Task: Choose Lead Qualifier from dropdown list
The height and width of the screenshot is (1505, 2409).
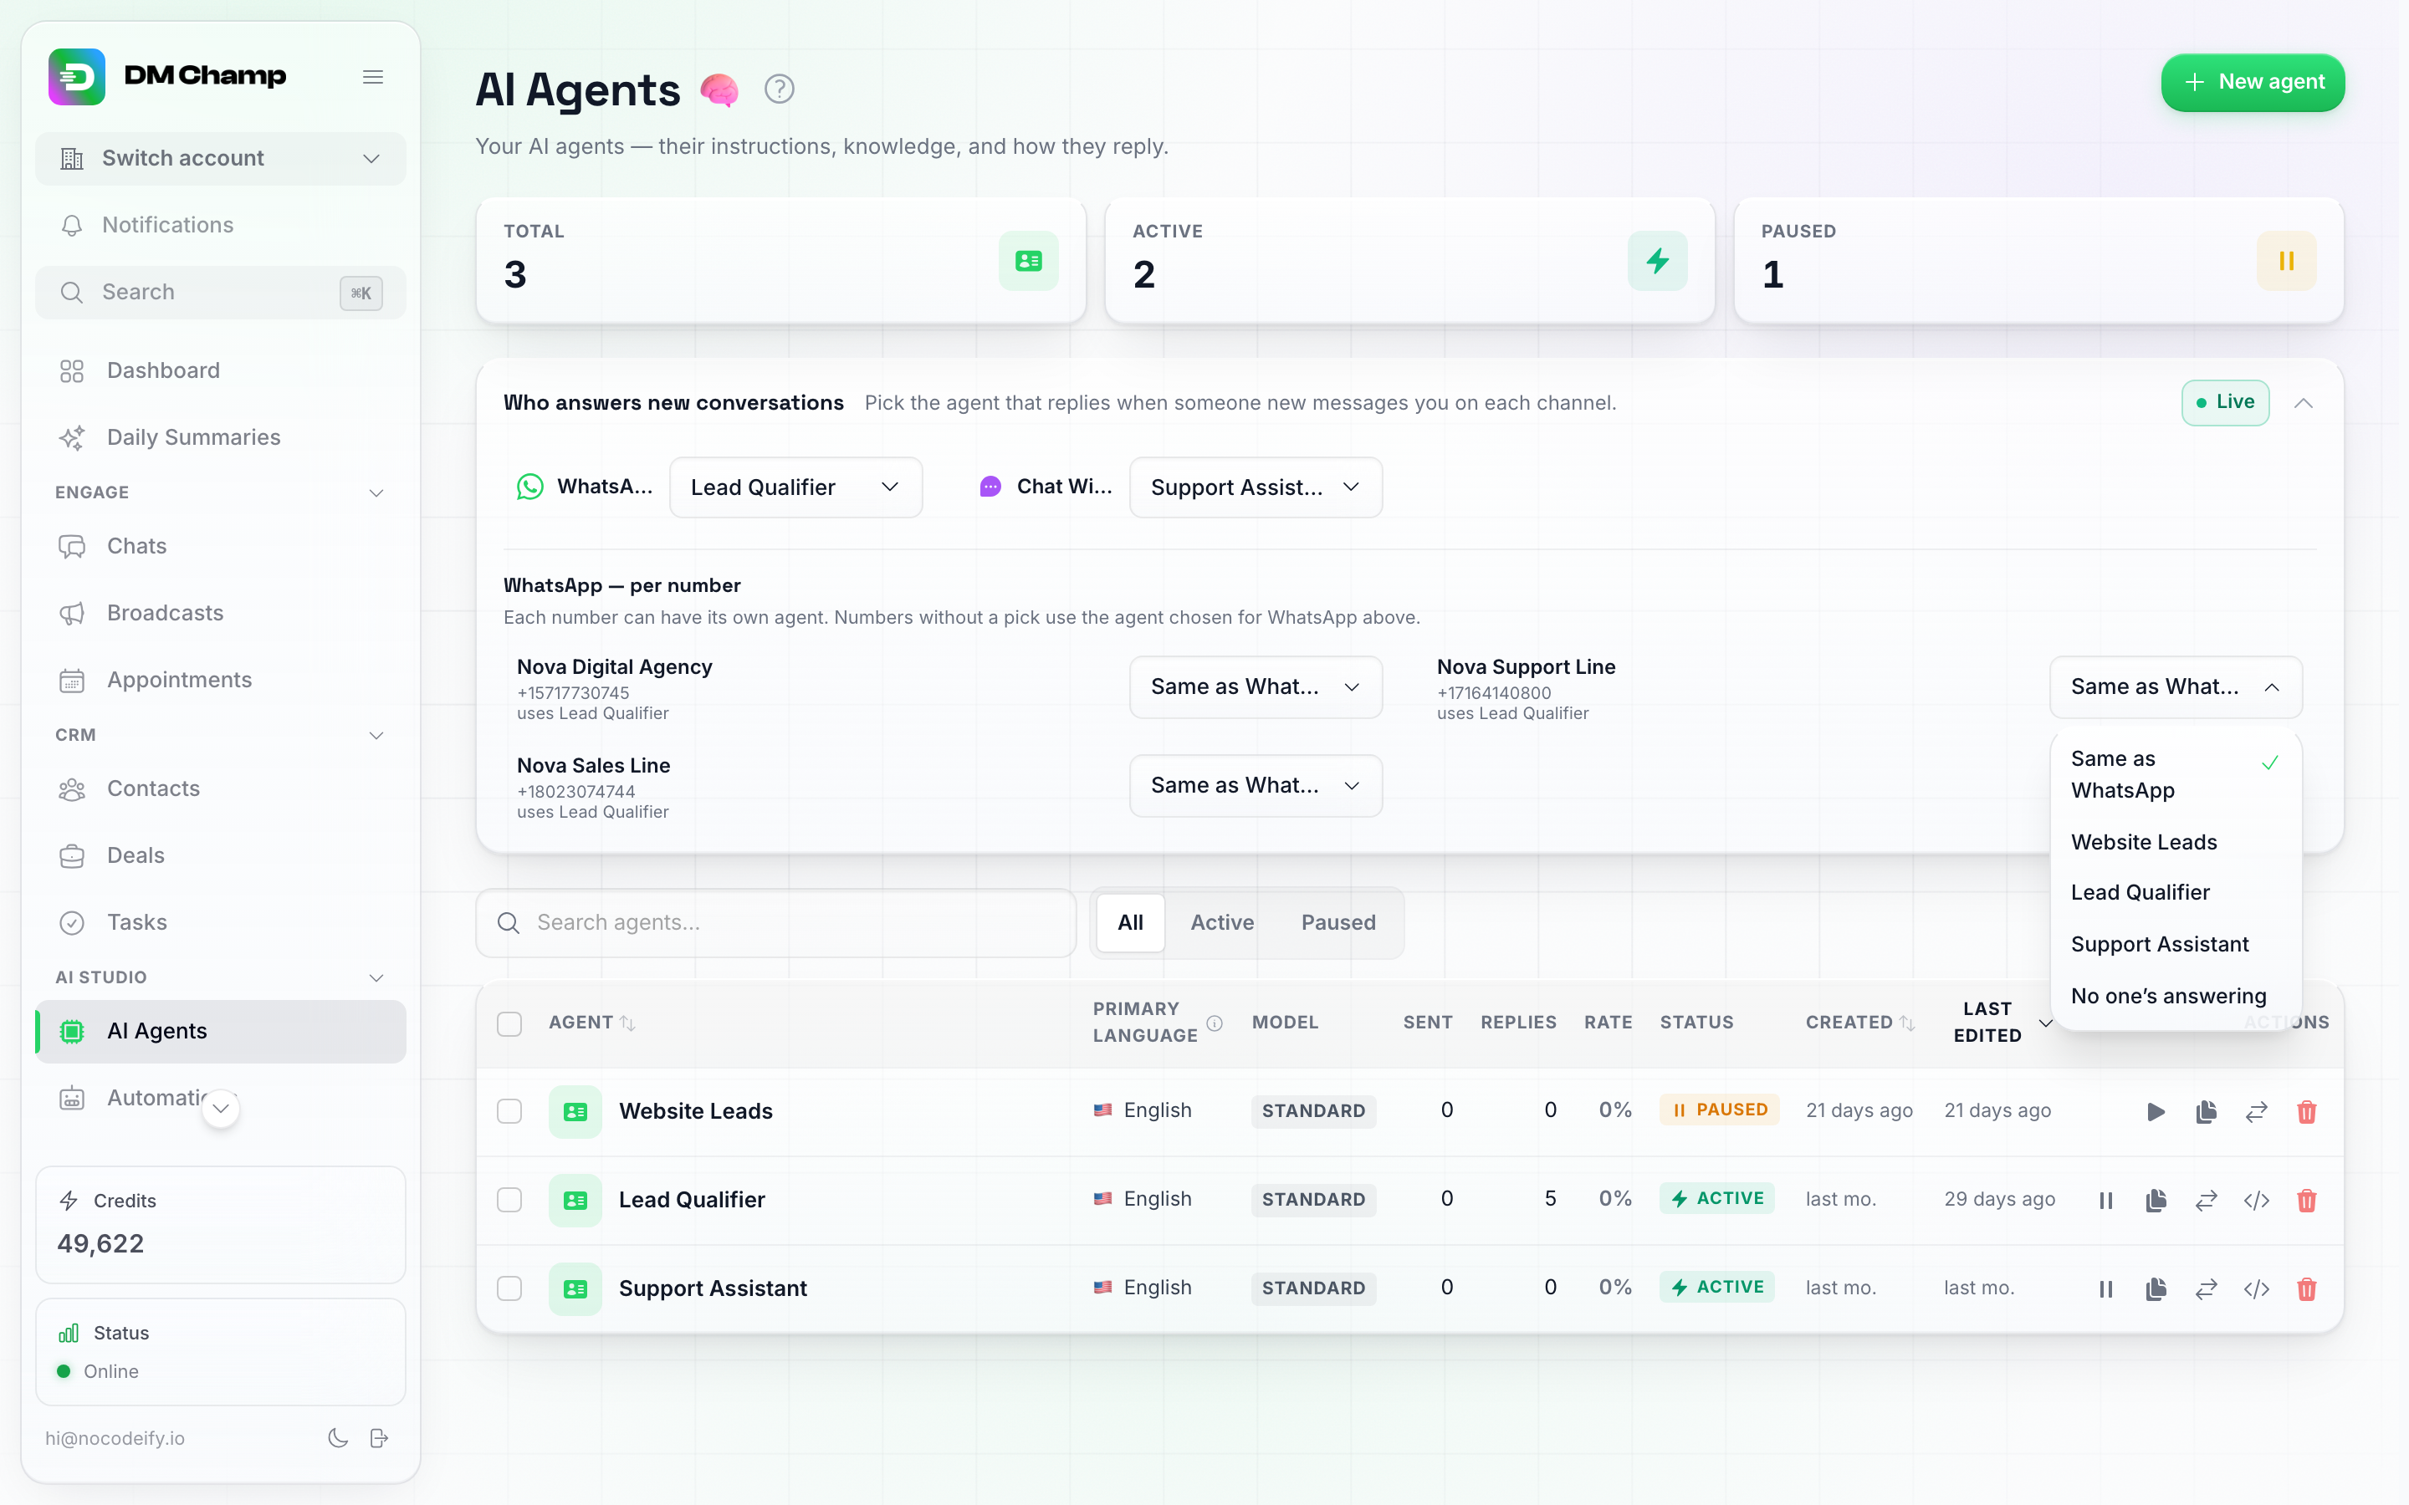Action: pos(2175,892)
